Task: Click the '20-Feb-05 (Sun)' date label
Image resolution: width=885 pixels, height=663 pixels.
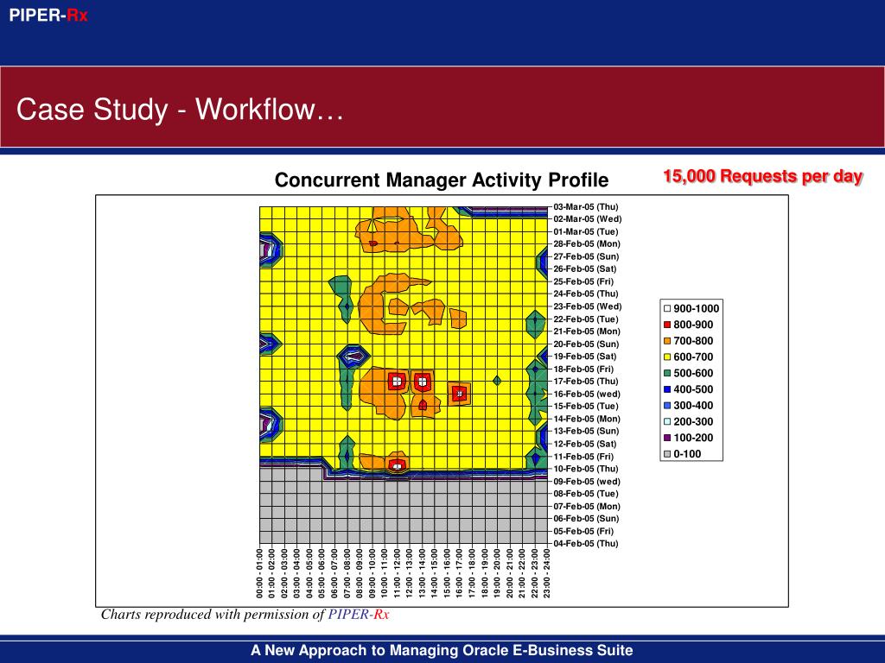Action: coord(587,344)
